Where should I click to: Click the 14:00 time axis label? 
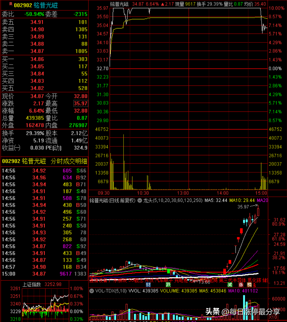[x=223, y=193]
